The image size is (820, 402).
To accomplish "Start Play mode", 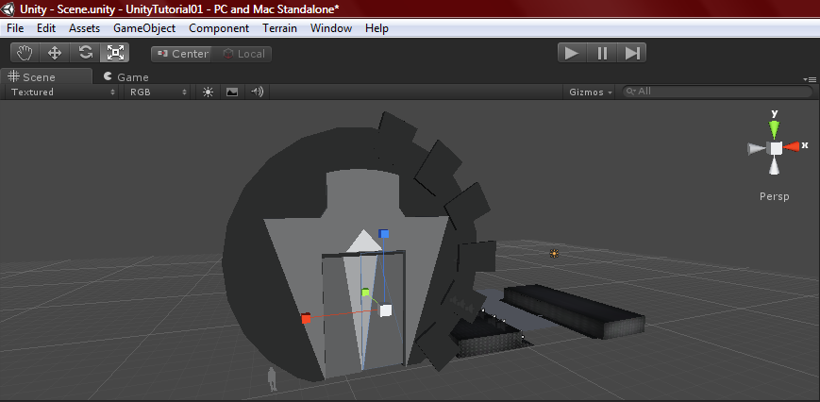I will coord(572,53).
